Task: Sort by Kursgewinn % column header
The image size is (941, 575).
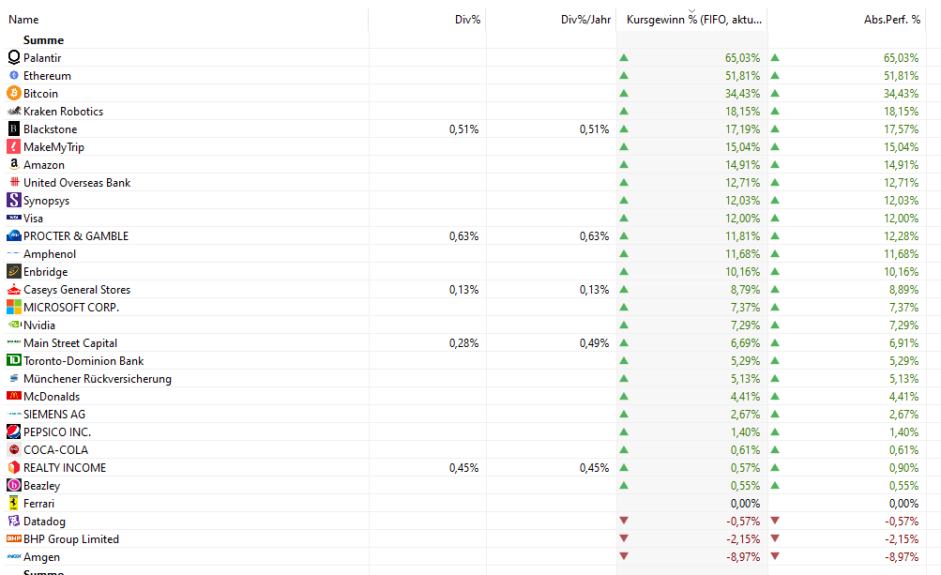Action: click(692, 20)
